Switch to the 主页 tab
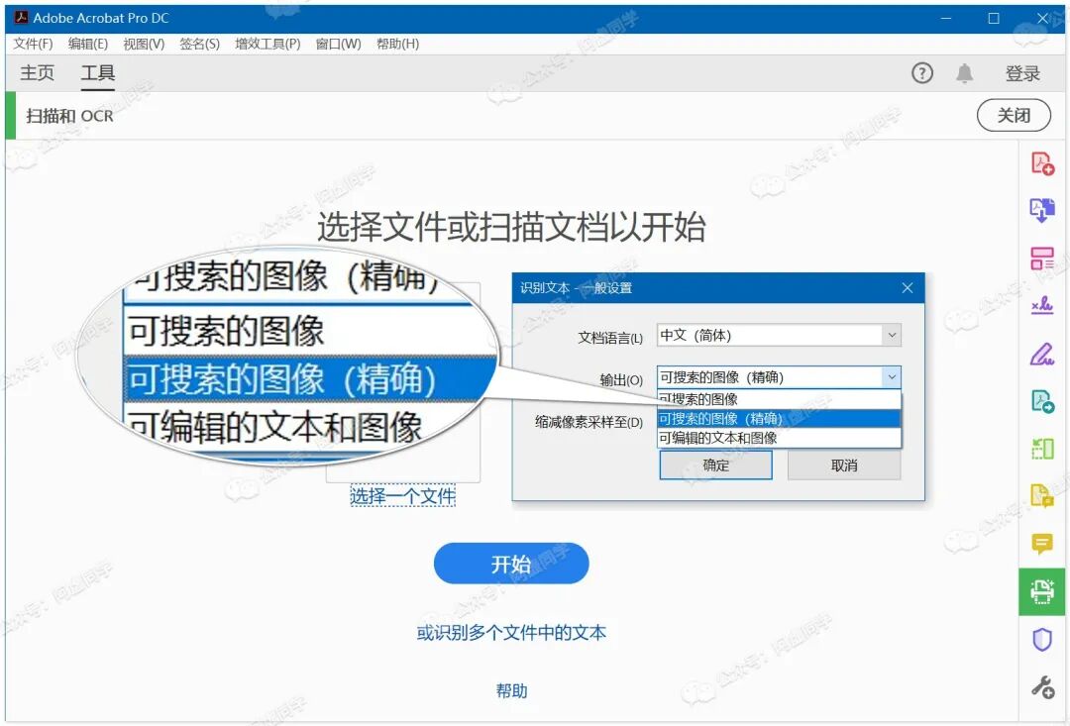 [x=37, y=73]
